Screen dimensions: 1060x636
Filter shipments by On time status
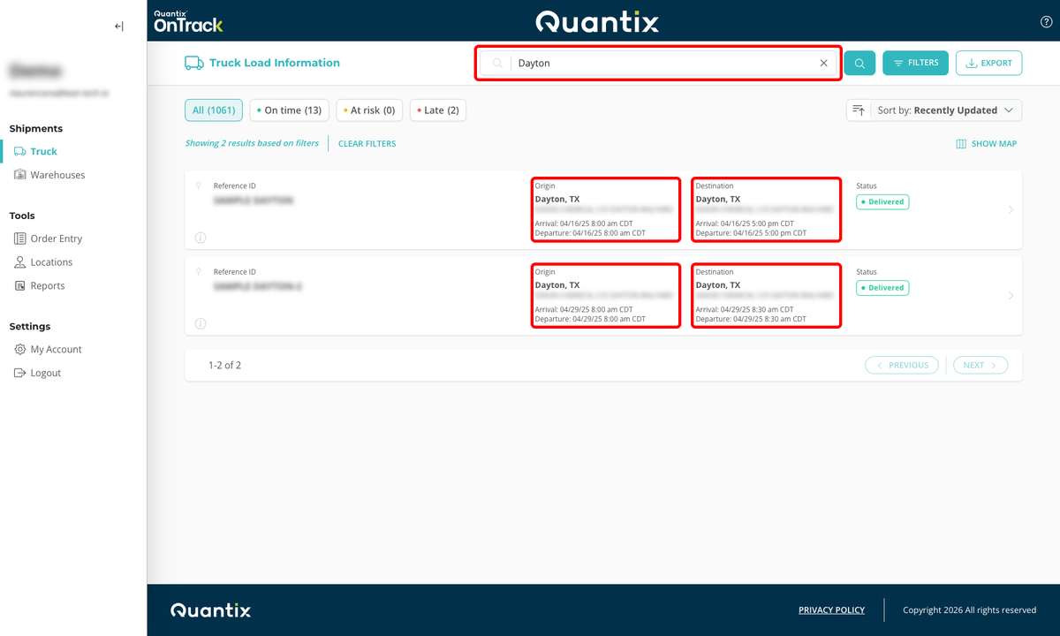pos(289,110)
